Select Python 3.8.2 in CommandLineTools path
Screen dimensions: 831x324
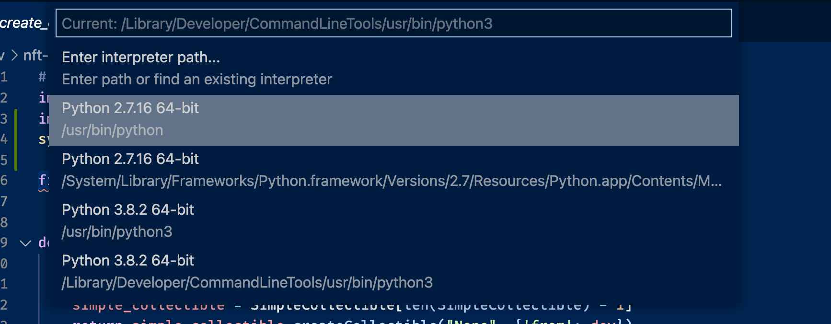[x=393, y=273]
